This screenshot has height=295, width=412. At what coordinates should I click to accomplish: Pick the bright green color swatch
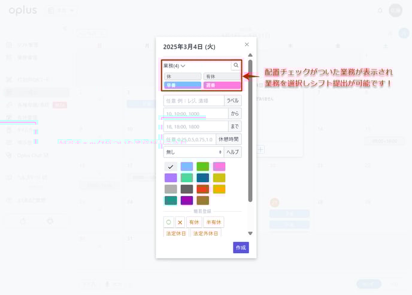click(x=202, y=166)
